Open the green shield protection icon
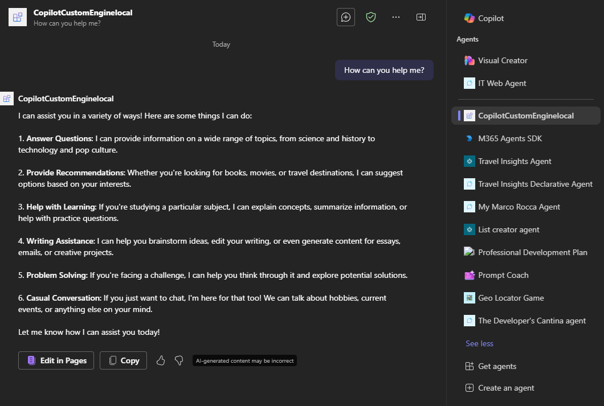The image size is (604, 406). click(370, 17)
